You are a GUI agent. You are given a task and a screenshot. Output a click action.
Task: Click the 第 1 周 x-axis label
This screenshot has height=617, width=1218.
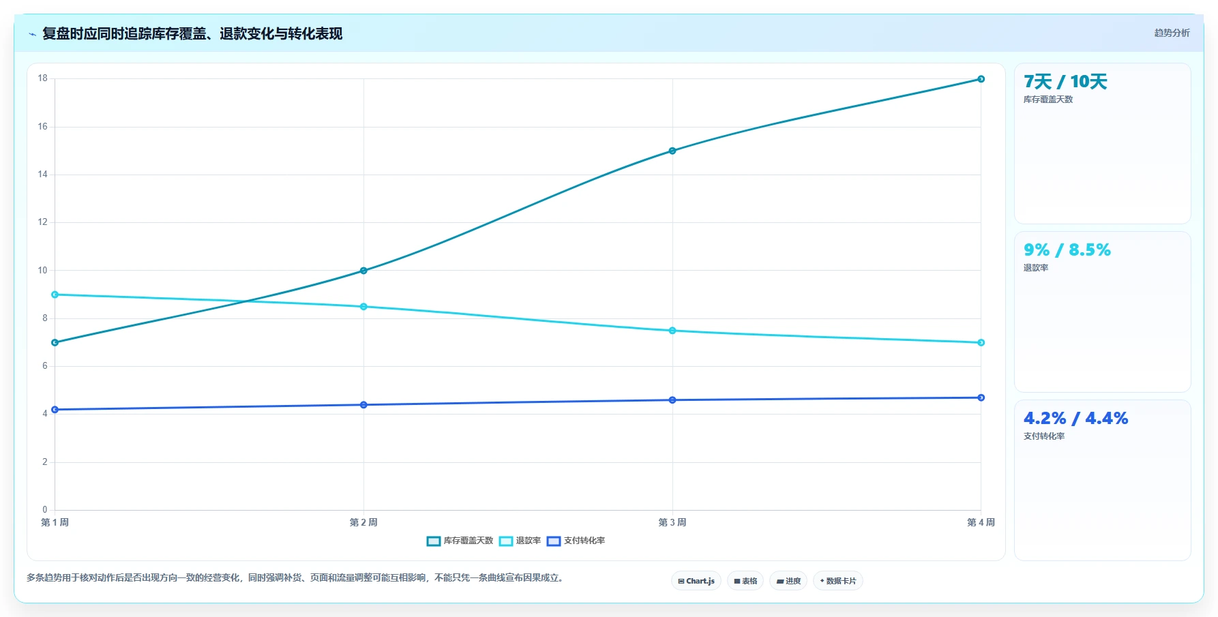click(x=55, y=522)
